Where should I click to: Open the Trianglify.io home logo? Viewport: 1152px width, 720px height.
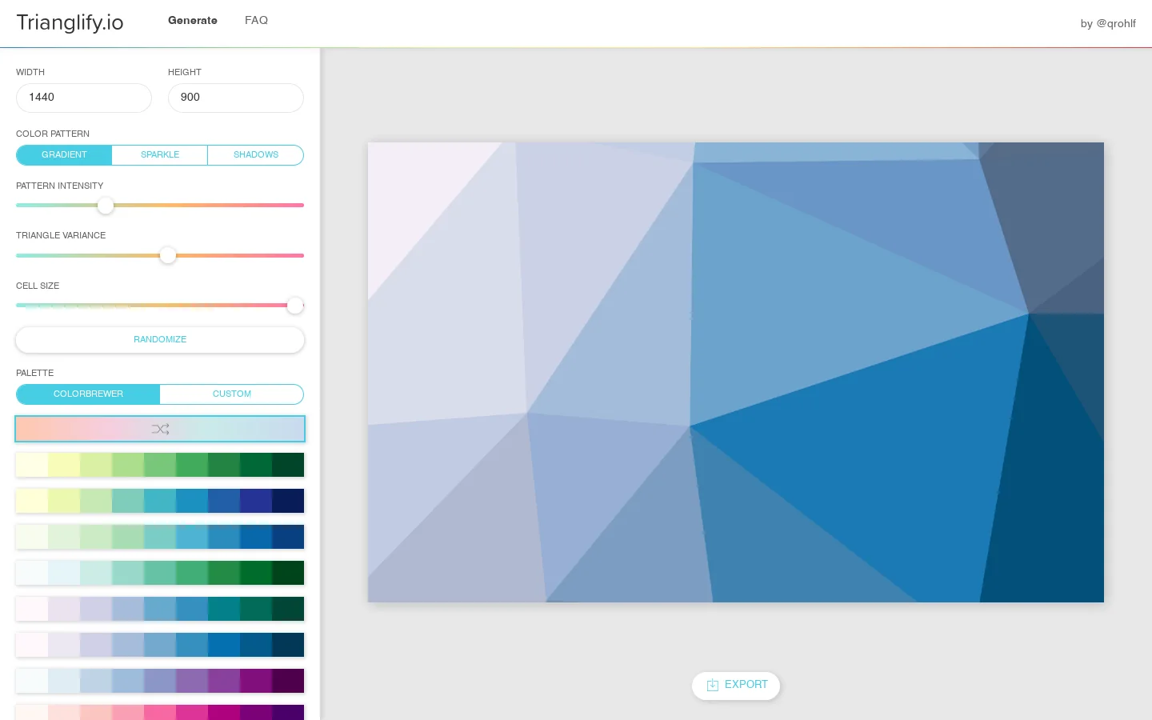(70, 22)
